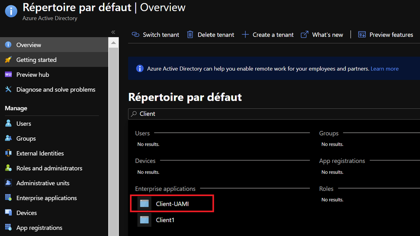This screenshot has width=420, height=236.
Task: Click the sidebar scrollbar track
Action: pyautogui.click(x=114, y=142)
